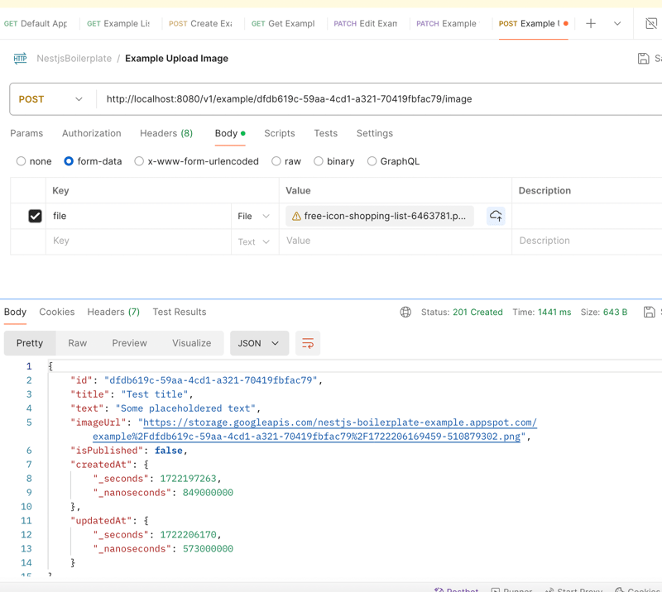Open the response Body tab
The height and width of the screenshot is (592, 662).
point(15,312)
